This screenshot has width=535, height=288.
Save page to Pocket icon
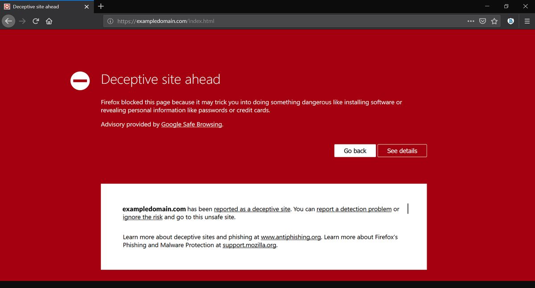[482, 21]
